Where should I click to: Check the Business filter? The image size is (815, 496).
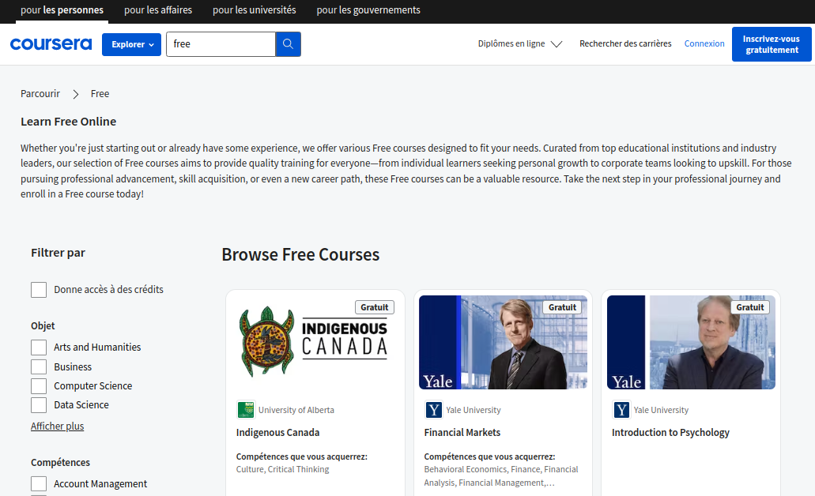(39, 366)
